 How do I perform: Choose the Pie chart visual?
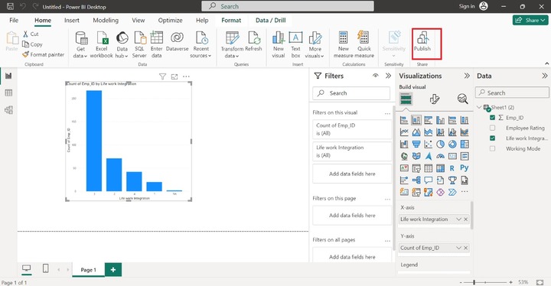(x=440, y=144)
